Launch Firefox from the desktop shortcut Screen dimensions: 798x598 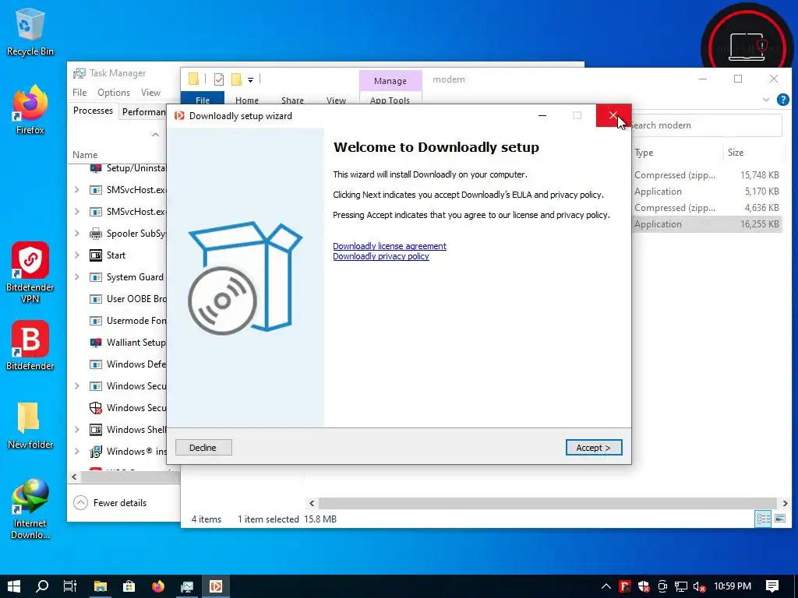[30, 111]
